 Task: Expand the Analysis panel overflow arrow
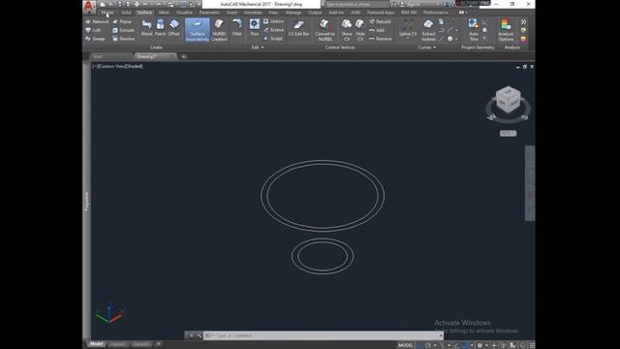(x=523, y=21)
